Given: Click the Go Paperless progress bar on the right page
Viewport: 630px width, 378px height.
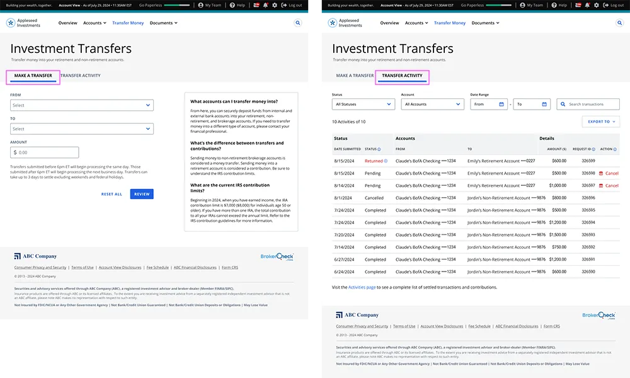Looking at the screenshot, I should point(498,5).
